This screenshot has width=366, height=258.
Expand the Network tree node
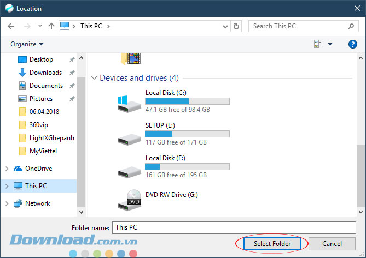7,203
